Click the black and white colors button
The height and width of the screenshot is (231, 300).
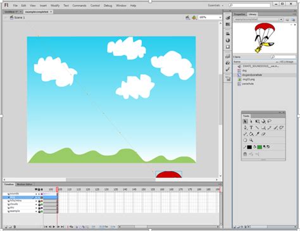coord(265,147)
